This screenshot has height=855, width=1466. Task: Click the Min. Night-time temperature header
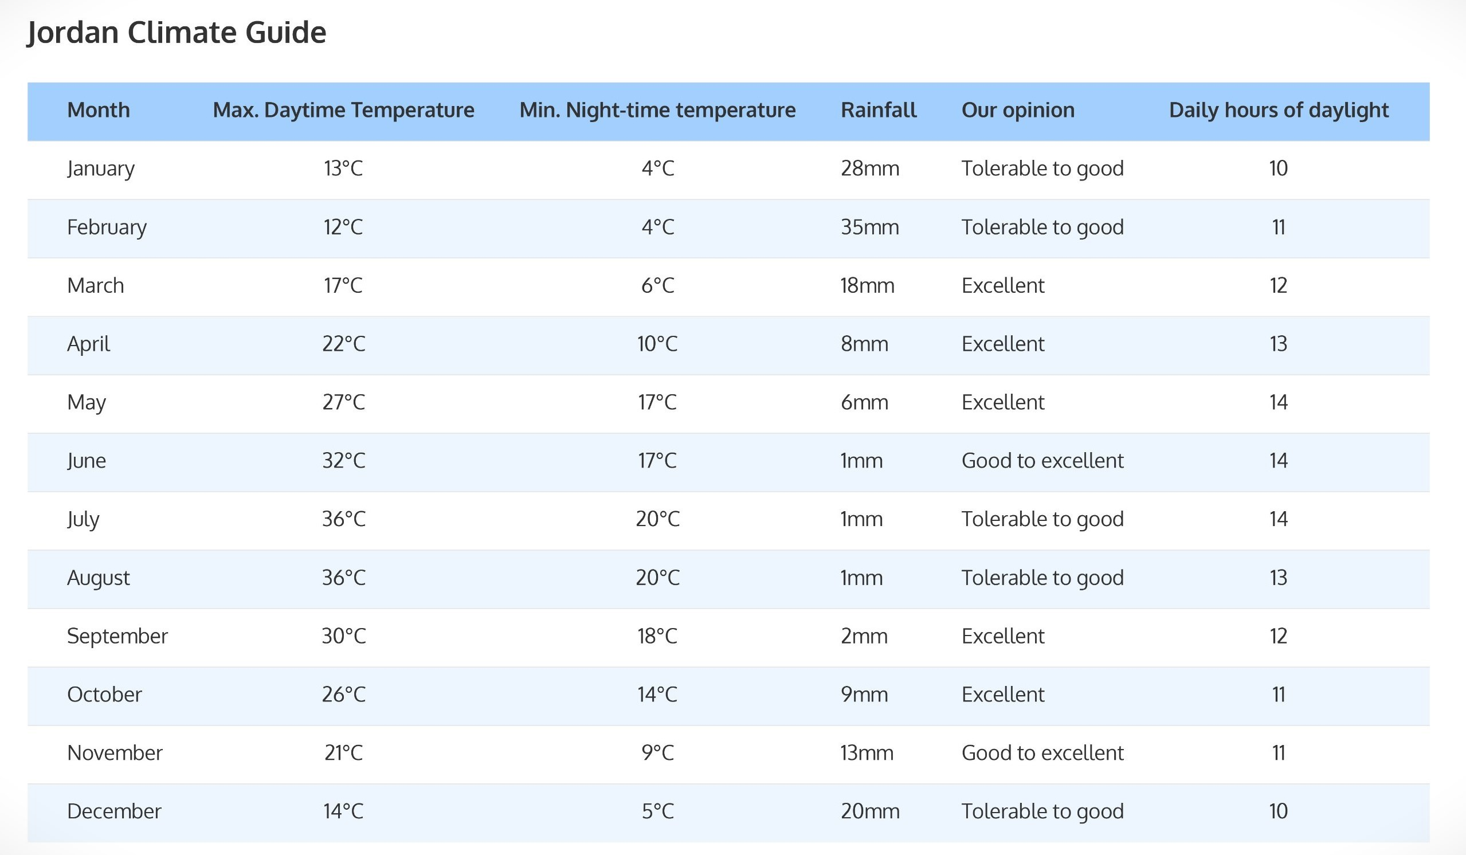(657, 110)
